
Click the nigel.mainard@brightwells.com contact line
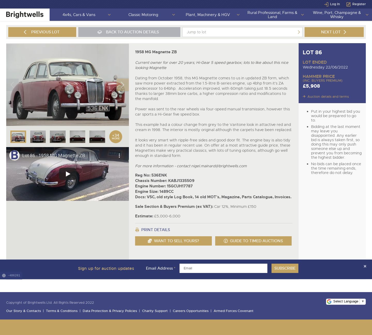(191, 166)
